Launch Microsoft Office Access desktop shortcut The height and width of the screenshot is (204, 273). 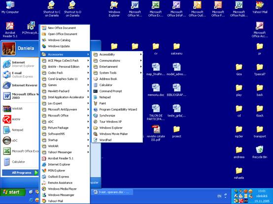(x=260, y=29)
